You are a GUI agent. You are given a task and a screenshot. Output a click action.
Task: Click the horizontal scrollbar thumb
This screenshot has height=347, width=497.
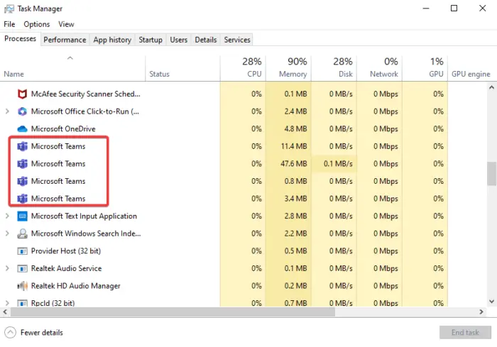pyautogui.click(x=173, y=312)
